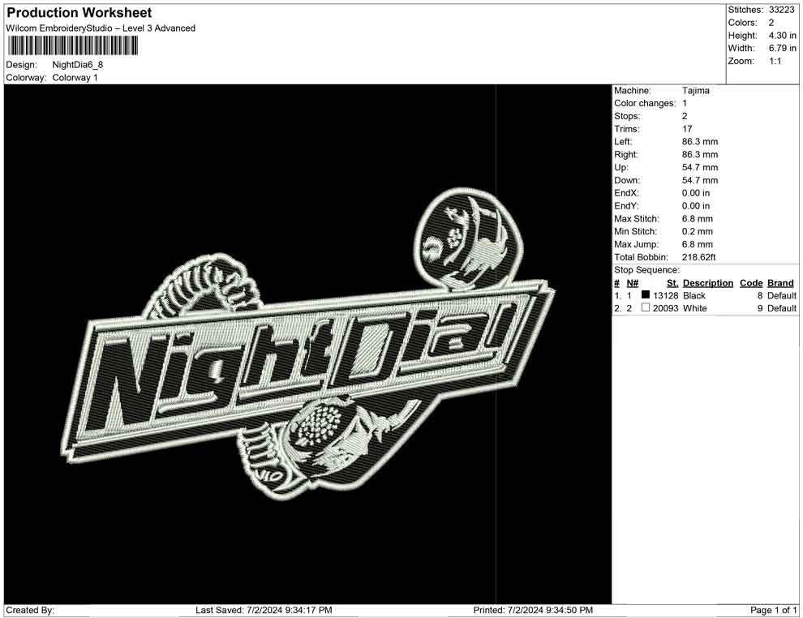Click the width value '6.79 in'
The height and width of the screenshot is (618, 803).
782,48
